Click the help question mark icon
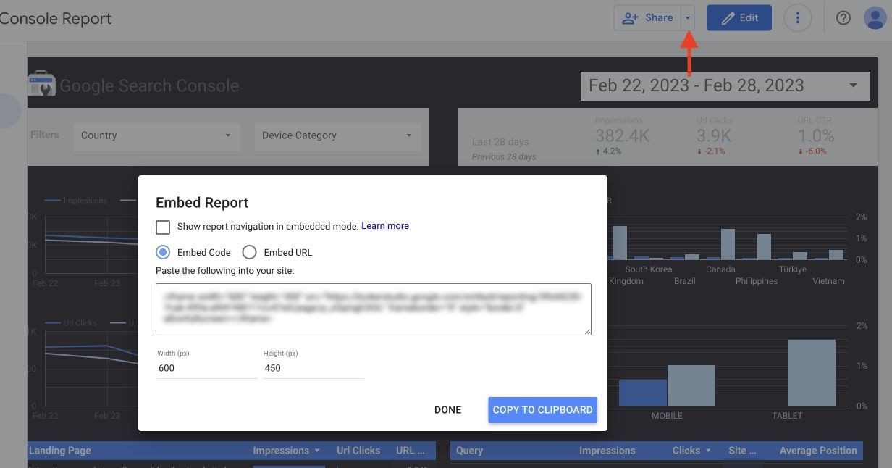Image resolution: width=892 pixels, height=468 pixels. pyautogui.click(x=843, y=18)
